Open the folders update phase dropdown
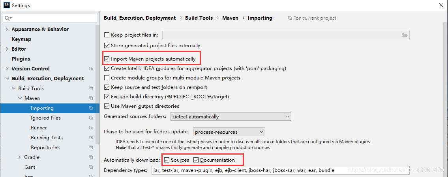This screenshot has width=448, height=177. click(229, 132)
